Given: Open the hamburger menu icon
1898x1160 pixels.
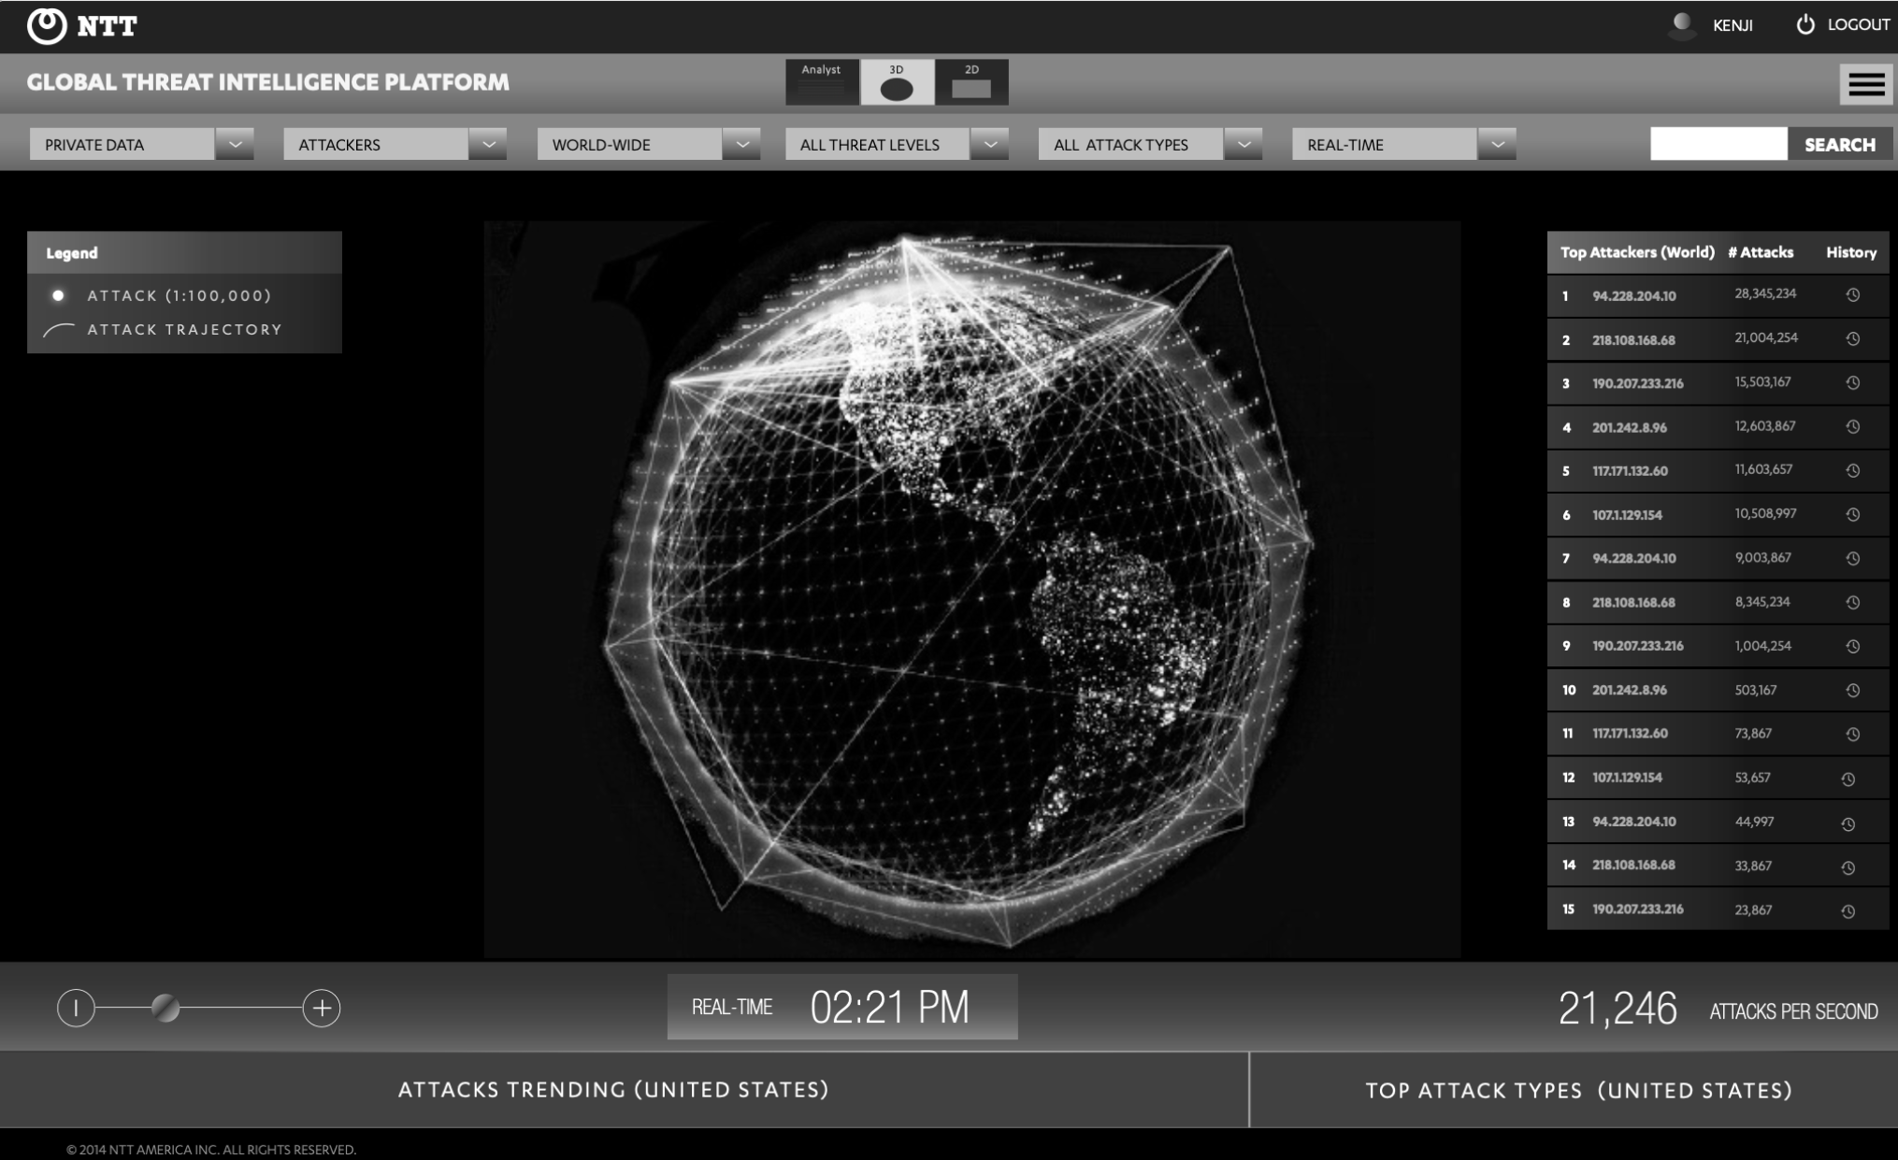Looking at the screenshot, I should tap(1865, 84).
